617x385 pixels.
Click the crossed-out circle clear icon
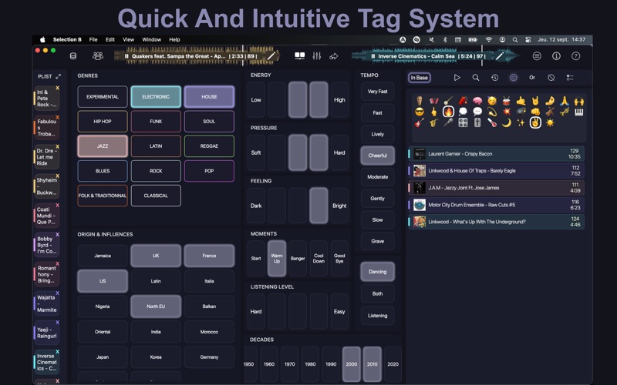[551, 78]
